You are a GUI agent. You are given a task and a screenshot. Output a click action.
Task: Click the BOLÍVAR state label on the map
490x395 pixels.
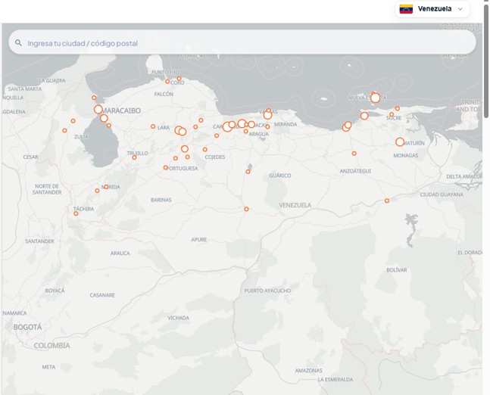click(397, 270)
